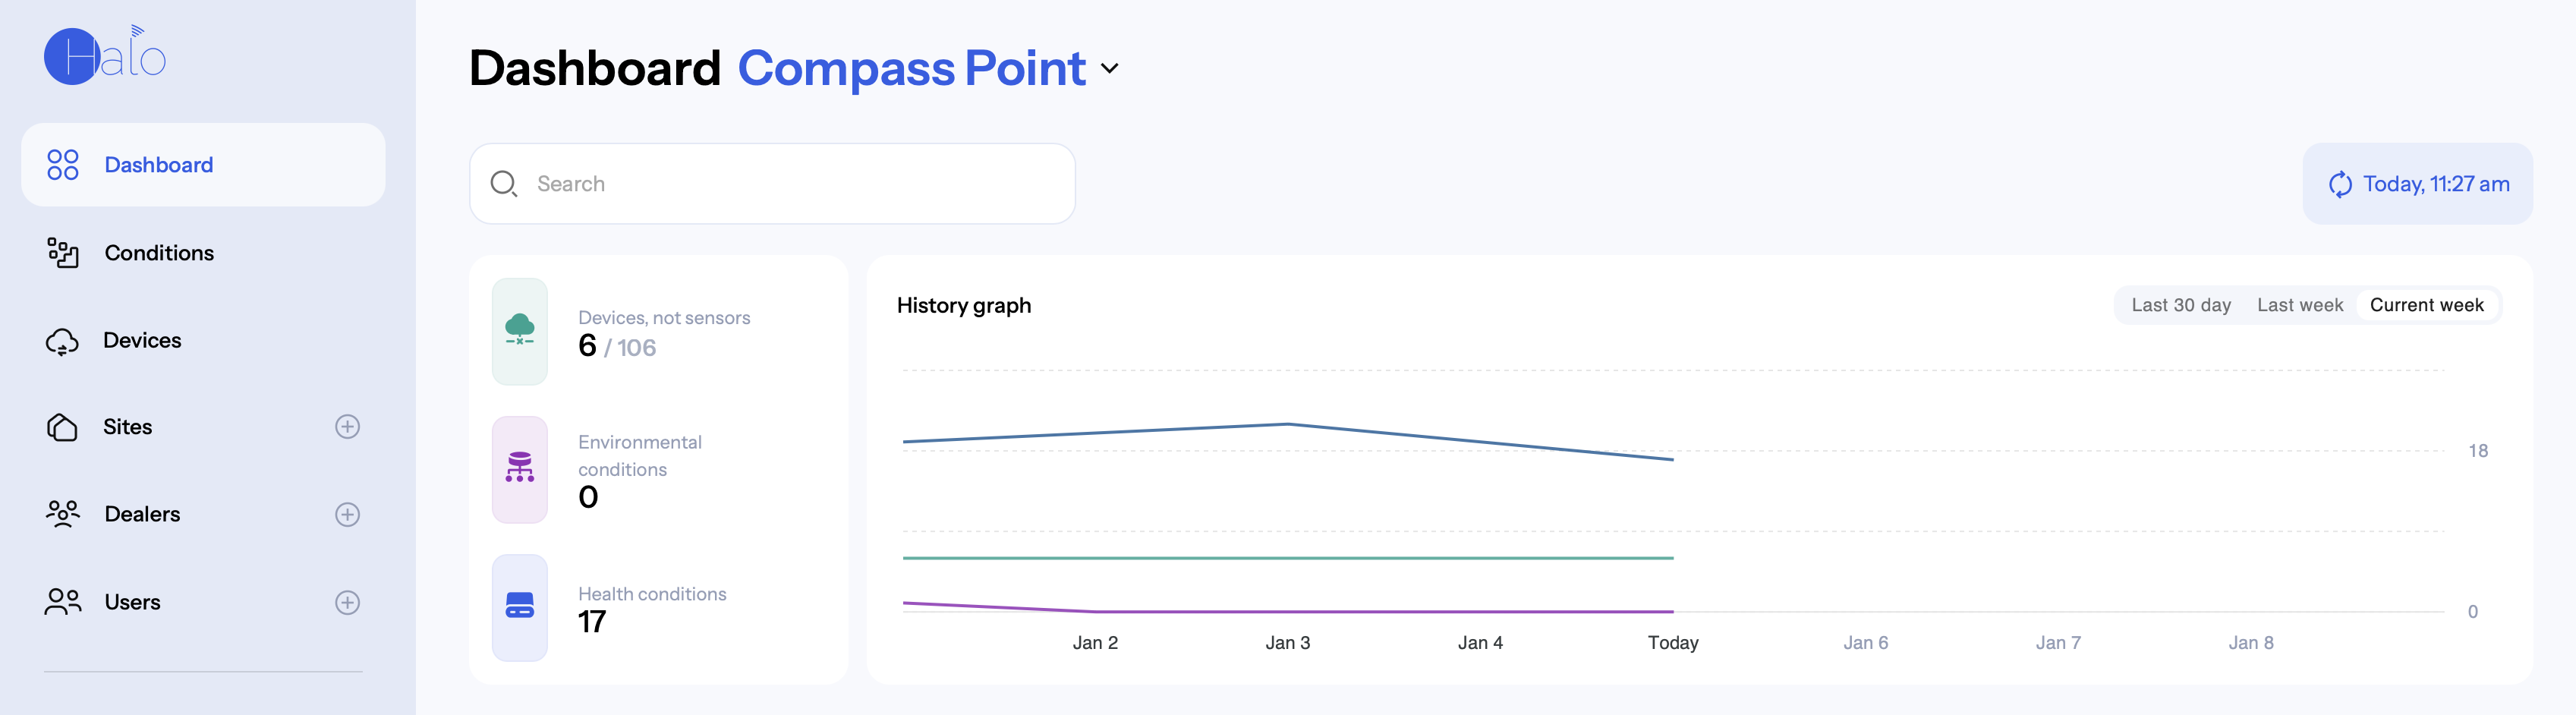The height and width of the screenshot is (715, 2576).
Task: Expand Sites with the plus button
Action: point(347,427)
